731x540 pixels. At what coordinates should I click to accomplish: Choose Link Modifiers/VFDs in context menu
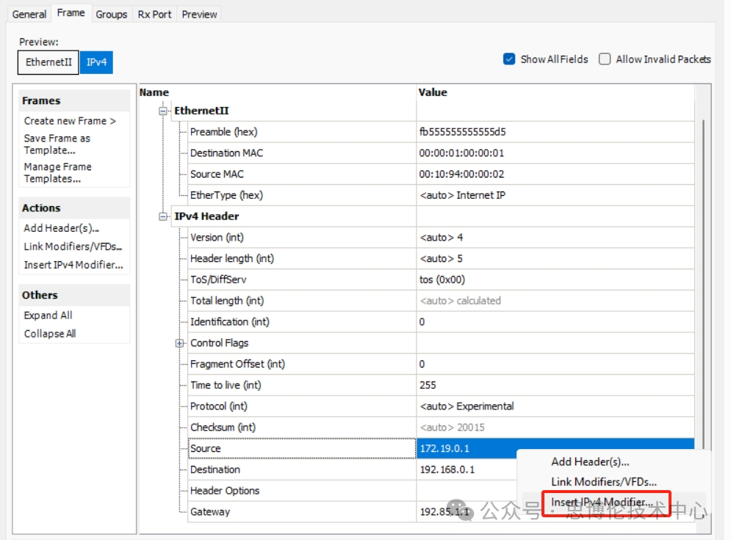click(604, 482)
